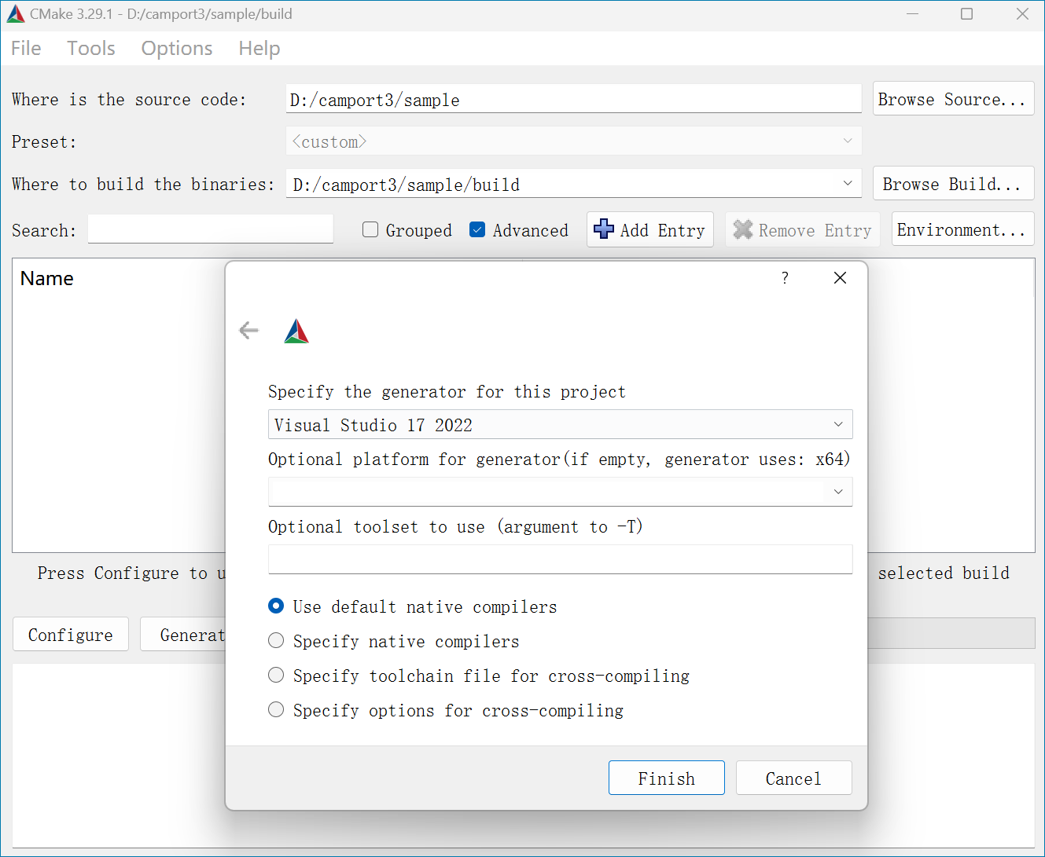Click the back arrow in the generator dialog
Viewport: 1045px width, 857px height.
tap(248, 331)
